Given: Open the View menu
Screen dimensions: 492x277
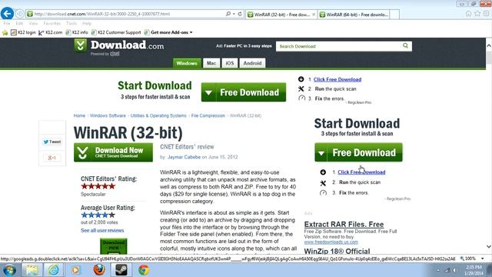Looking at the screenshot, I should [33, 23].
